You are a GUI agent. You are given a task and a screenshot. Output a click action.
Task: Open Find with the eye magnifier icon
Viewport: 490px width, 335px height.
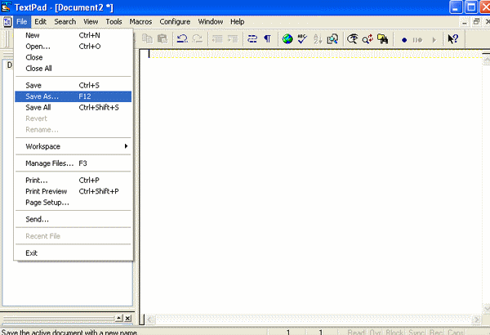(x=353, y=38)
